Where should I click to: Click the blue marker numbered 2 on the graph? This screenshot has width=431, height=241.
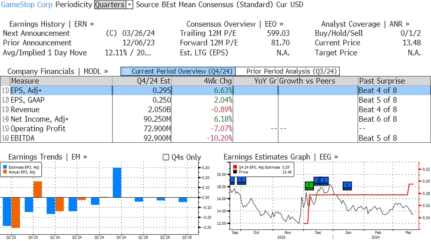coord(318,181)
